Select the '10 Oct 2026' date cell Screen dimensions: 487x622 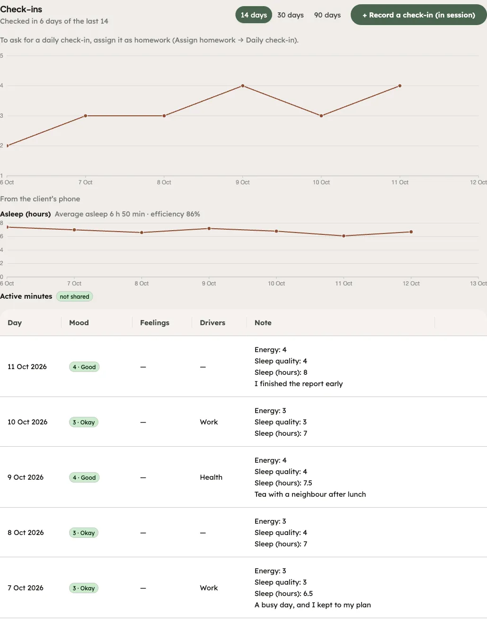27,422
